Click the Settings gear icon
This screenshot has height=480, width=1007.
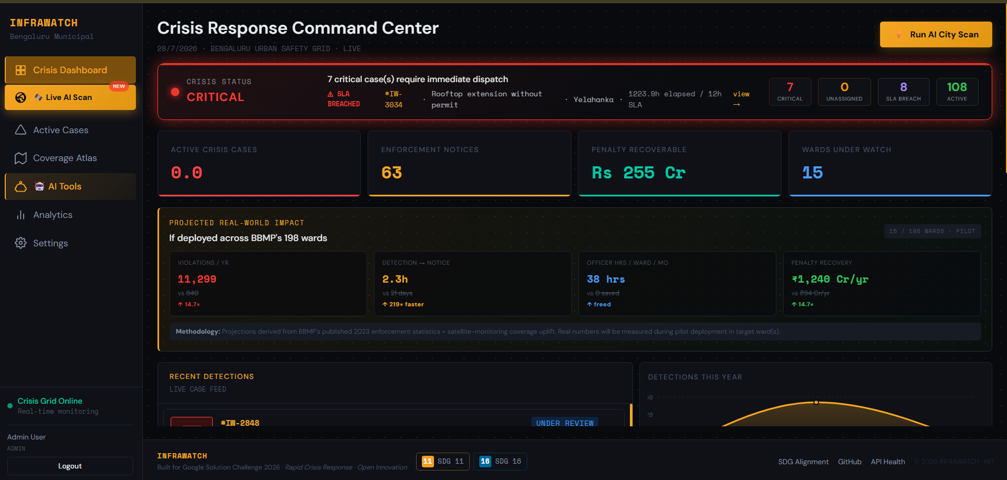coord(21,243)
